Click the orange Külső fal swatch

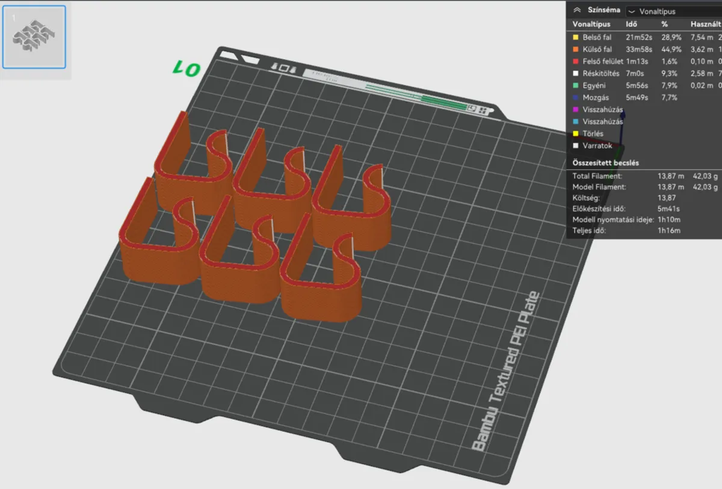(x=576, y=49)
